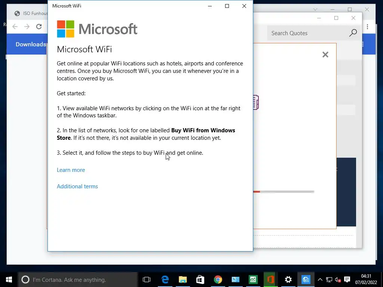Click the Microsoft logo in WiFi window
This screenshot has height=287, width=383.
pyautogui.click(x=97, y=29)
